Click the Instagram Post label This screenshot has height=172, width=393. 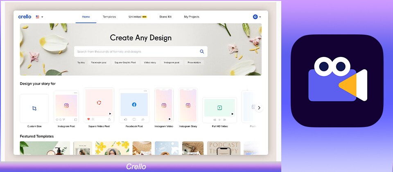point(66,127)
